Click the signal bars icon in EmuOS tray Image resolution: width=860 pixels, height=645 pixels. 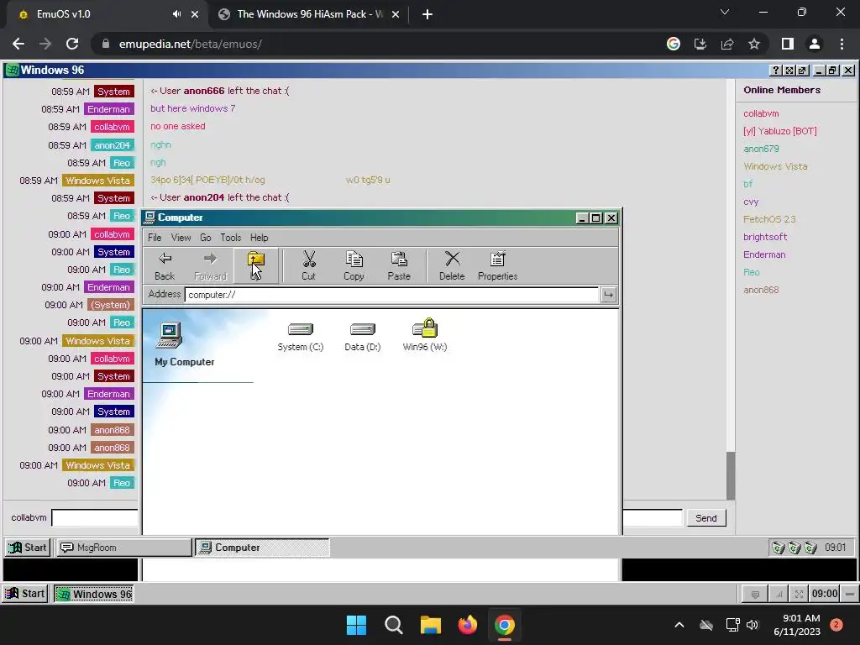pos(779,594)
